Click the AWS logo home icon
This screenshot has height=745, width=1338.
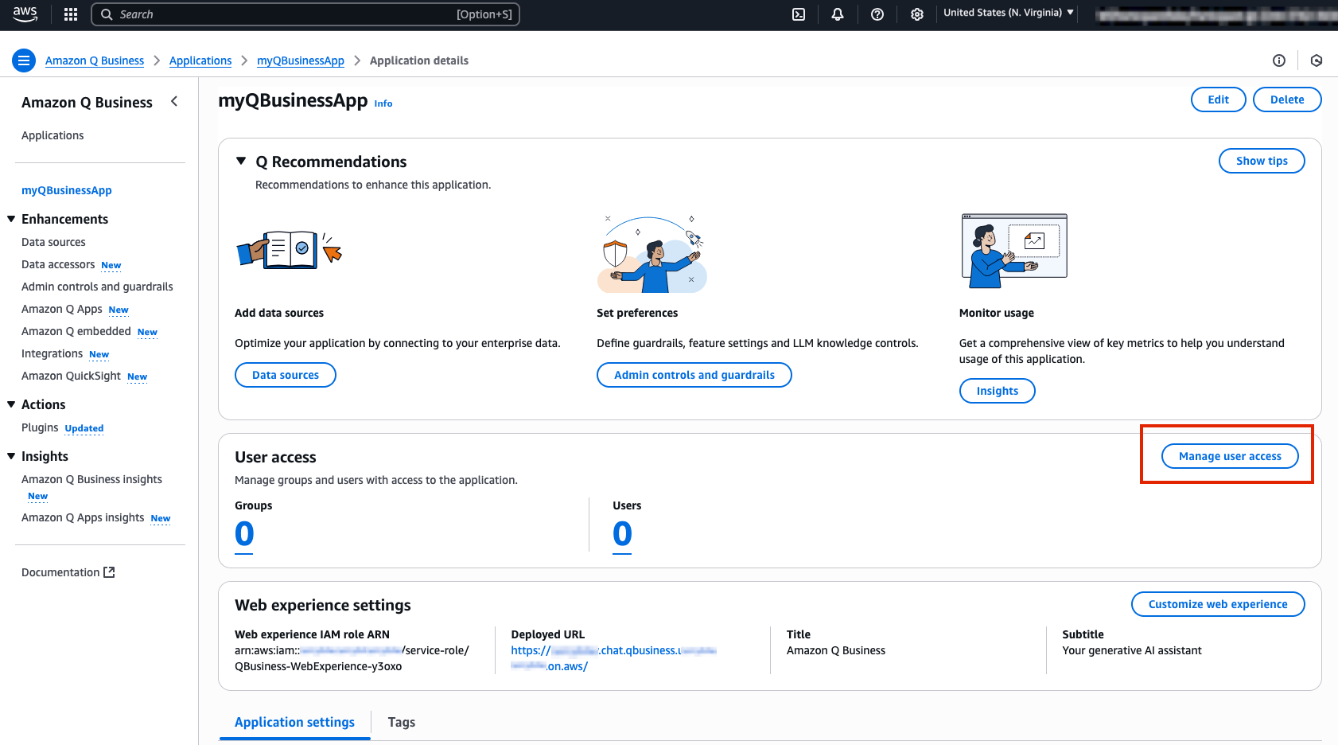pyautogui.click(x=25, y=14)
